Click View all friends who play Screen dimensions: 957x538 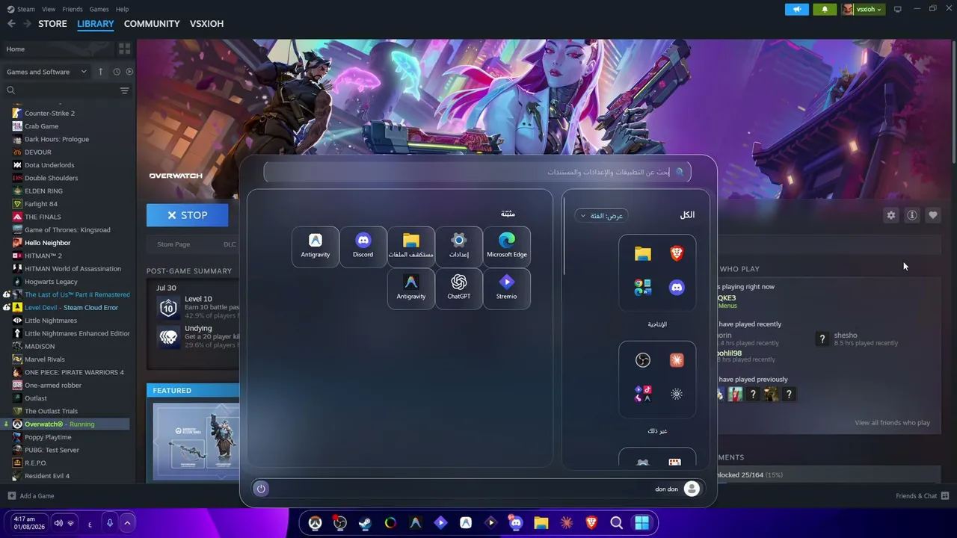pos(892,423)
